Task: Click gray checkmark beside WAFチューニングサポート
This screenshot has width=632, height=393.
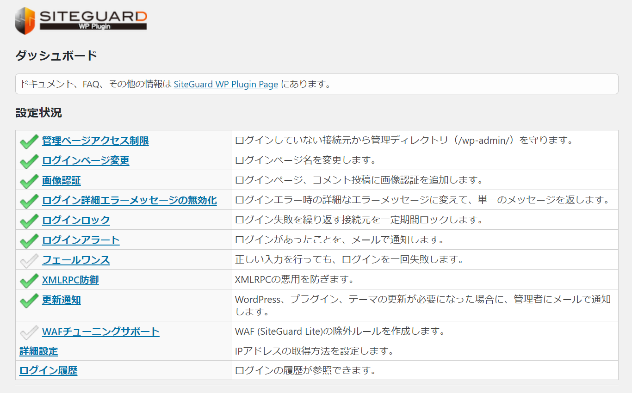Action: tap(29, 332)
